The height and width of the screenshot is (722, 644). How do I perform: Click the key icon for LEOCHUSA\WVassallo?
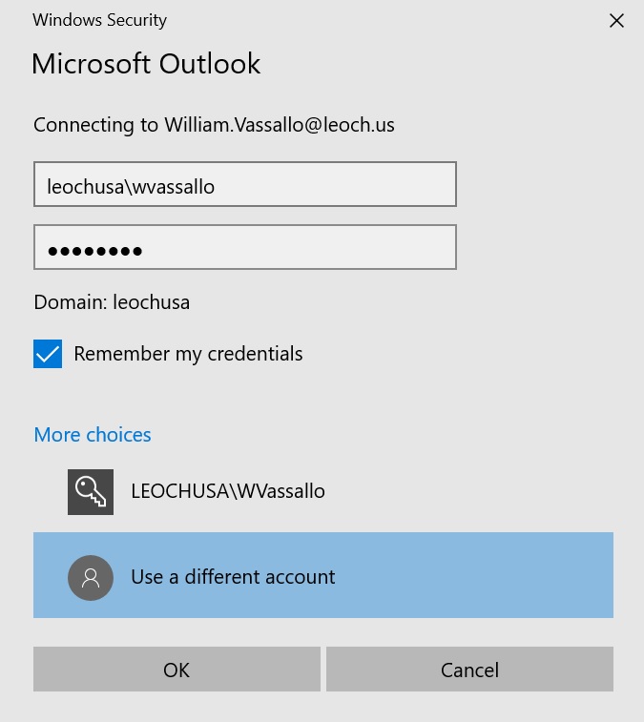point(91,492)
